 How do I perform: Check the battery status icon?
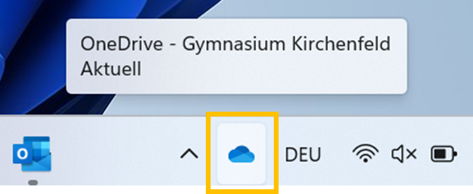tap(444, 154)
